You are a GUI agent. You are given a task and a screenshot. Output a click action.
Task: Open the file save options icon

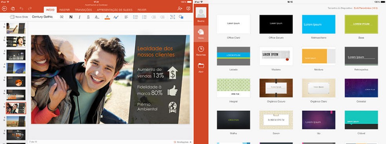click(13, 9)
